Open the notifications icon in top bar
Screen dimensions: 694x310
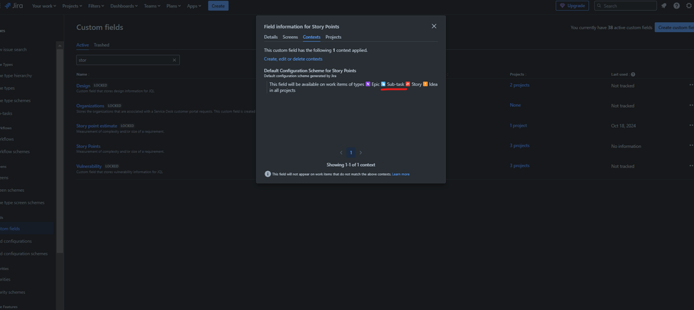point(663,6)
